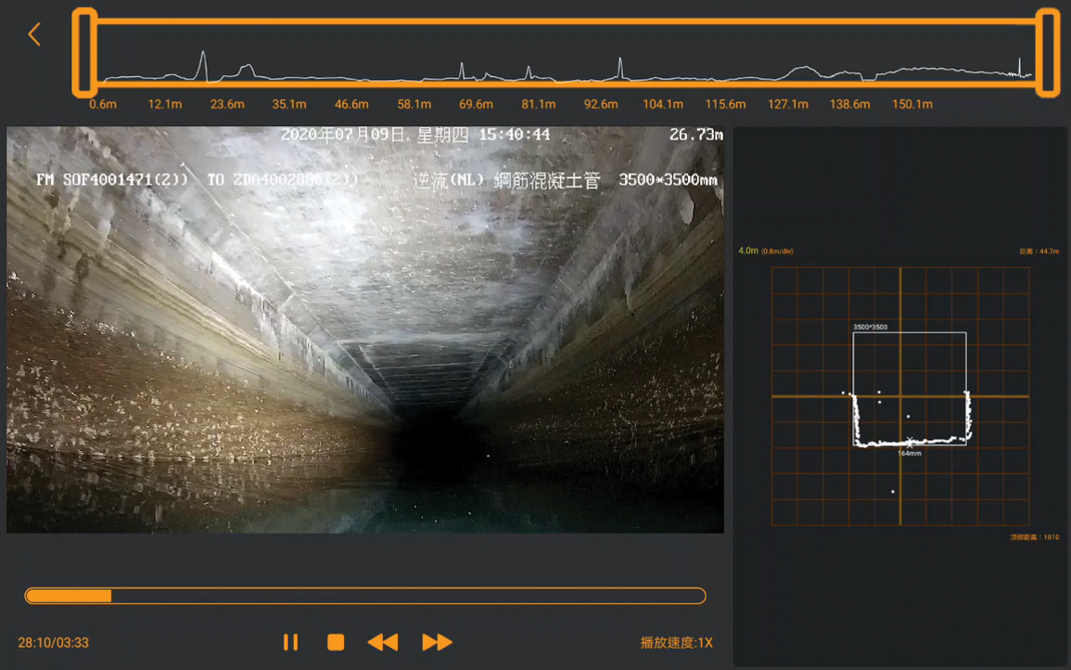Click the right range handle on distance timeline

click(x=1048, y=52)
